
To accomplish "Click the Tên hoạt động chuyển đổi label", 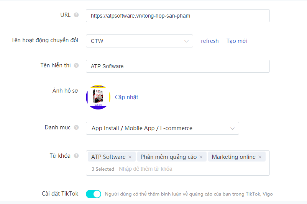I will 44,40.
